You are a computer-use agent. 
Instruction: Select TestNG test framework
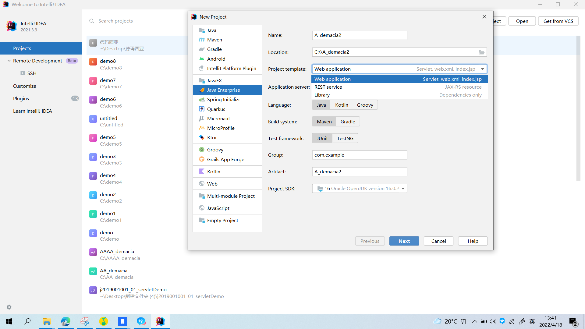coord(345,138)
